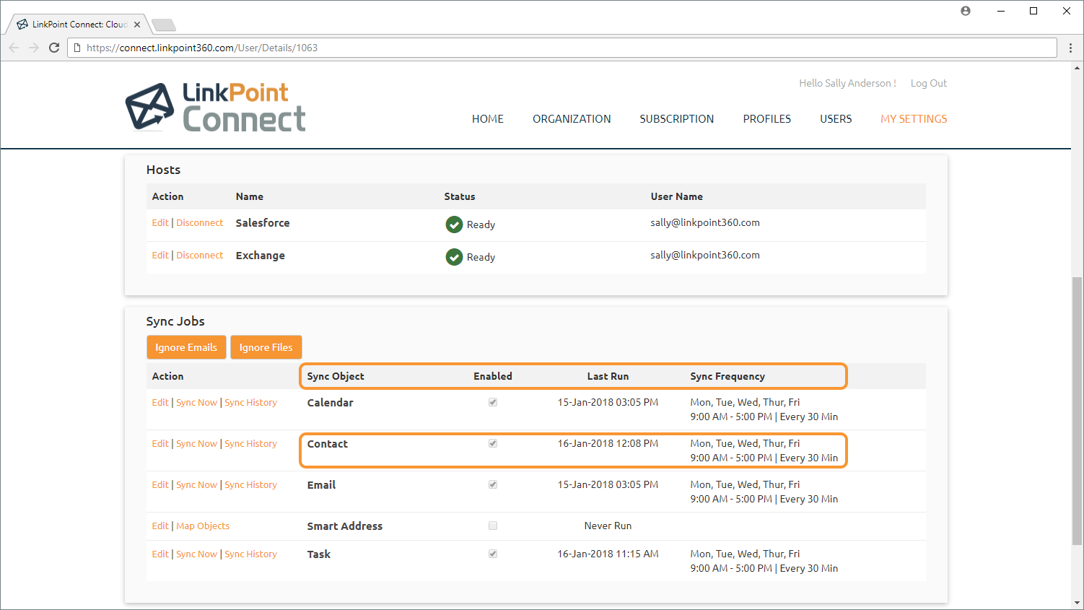Viewport: 1084px width, 610px height.
Task: Click the Log Out link
Action: click(x=929, y=83)
